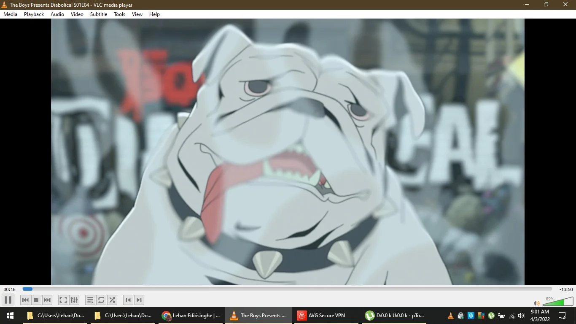Click the video display area
Image resolution: width=576 pixels, height=324 pixels.
(288, 152)
